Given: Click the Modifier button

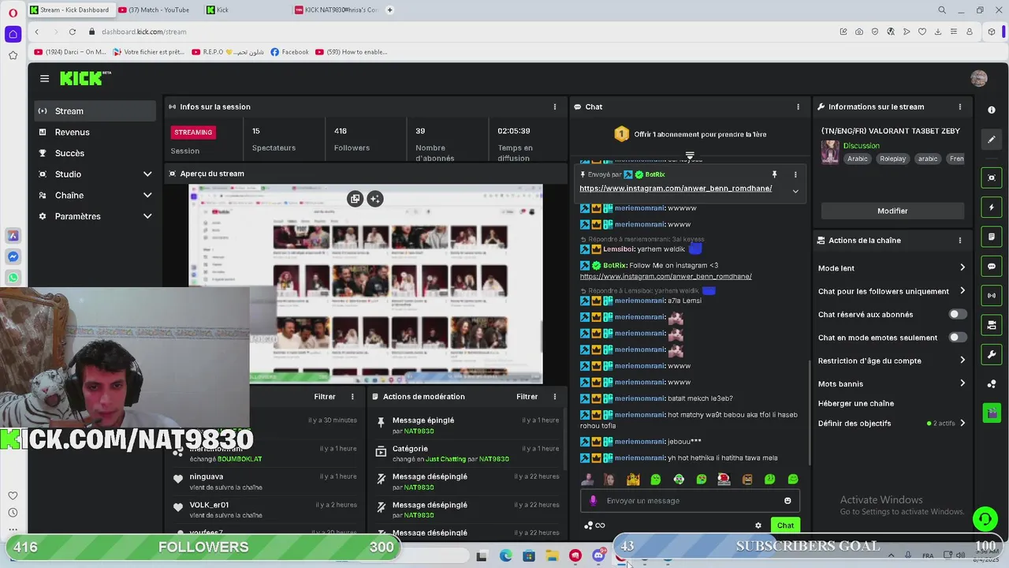Looking at the screenshot, I should click(x=892, y=211).
